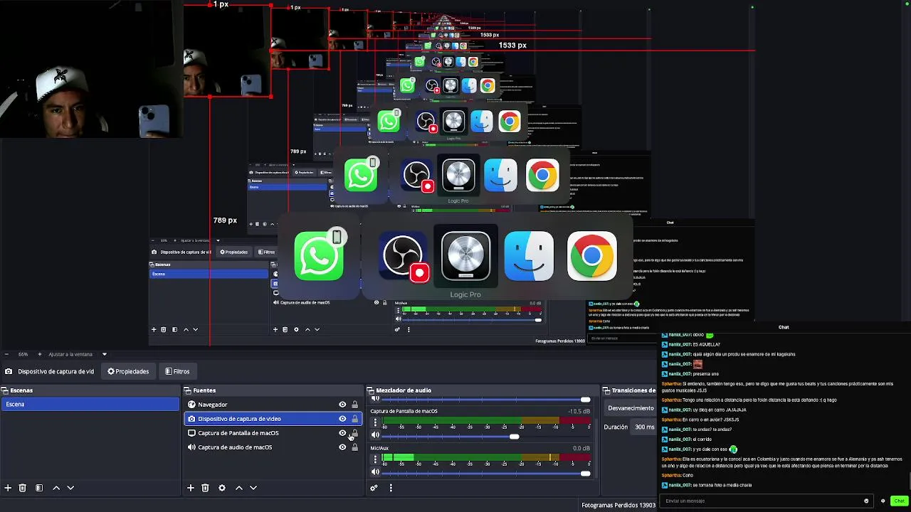Image resolution: width=911 pixels, height=512 pixels.
Task: Open Filtros for the selected source
Action: pyautogui.click(x=177, y=371)
